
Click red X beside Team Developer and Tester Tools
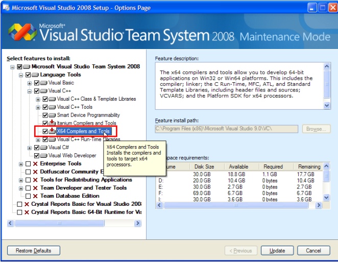(35, 188)
